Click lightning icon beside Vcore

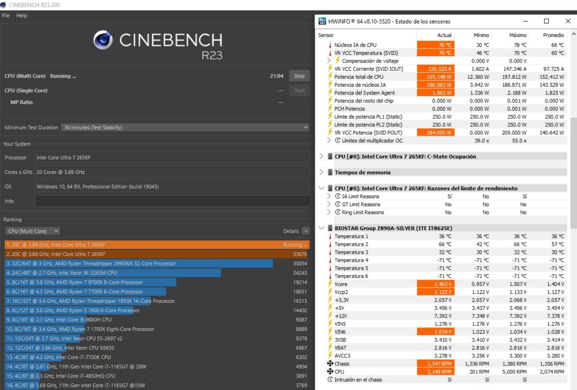[330, 284]
